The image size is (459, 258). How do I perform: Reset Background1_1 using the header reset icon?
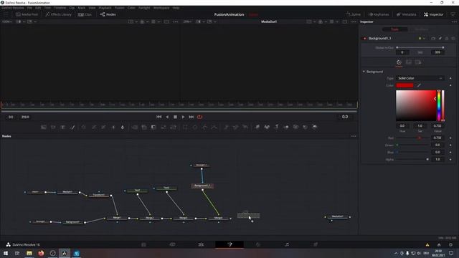pos(453,38)
